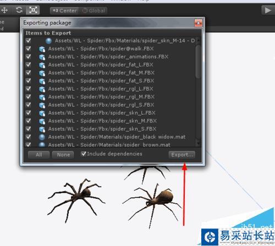Click the Export... button

coord(182,155)
